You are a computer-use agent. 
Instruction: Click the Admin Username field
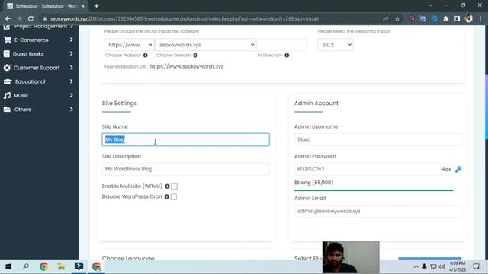click(377, 139)
